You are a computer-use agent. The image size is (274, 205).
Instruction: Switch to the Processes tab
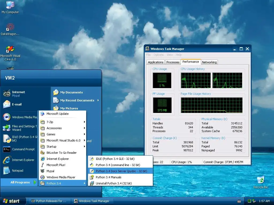click(173, 62)
